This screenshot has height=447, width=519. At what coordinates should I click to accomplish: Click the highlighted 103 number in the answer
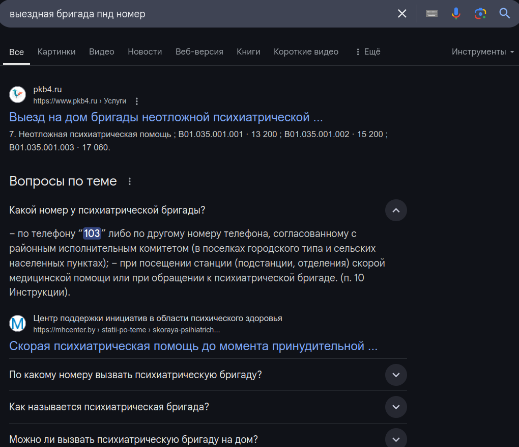click(92, 233)
